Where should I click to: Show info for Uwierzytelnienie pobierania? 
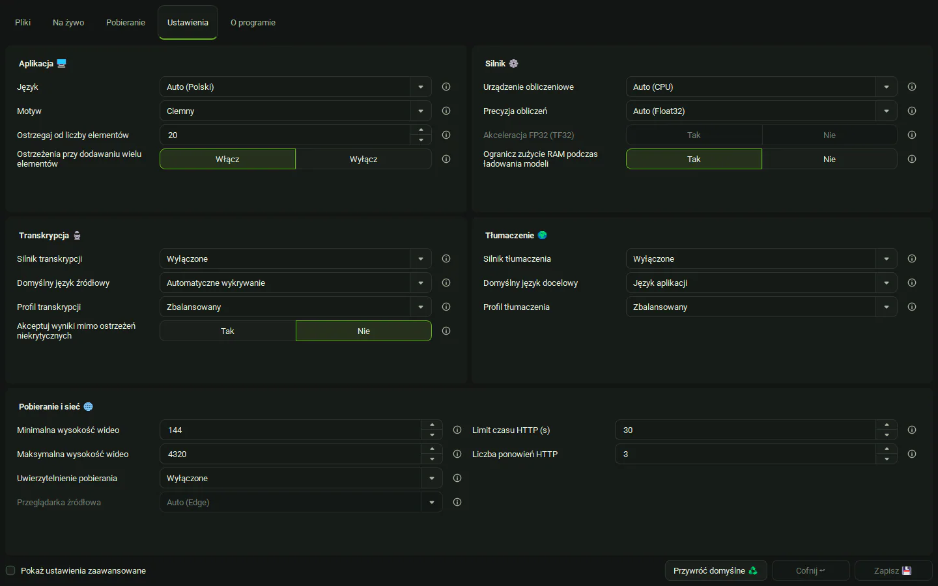[x=457, y=478]
